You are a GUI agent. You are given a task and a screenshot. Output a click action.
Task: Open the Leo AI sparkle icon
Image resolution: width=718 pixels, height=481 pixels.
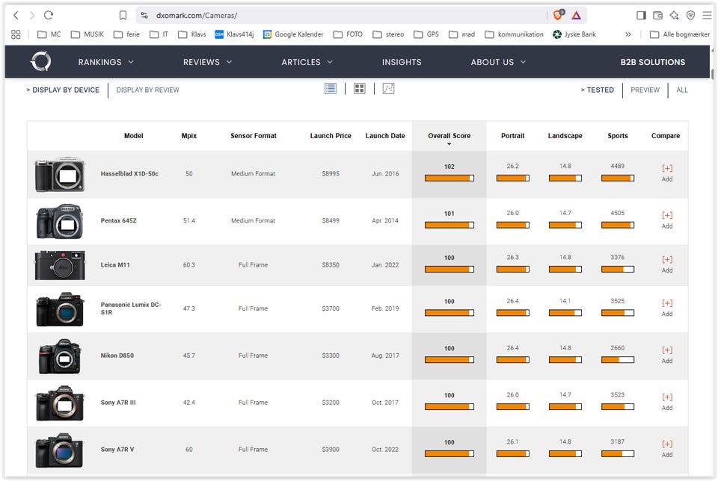pos(674,16)
